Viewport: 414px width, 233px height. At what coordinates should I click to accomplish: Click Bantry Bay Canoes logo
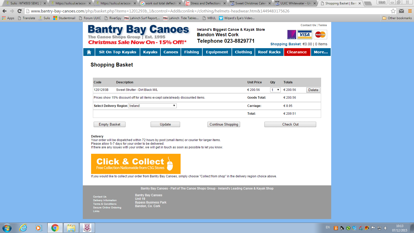click(138, 34)
